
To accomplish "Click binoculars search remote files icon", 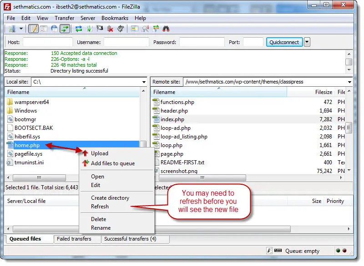I will [x=166, y=29].
